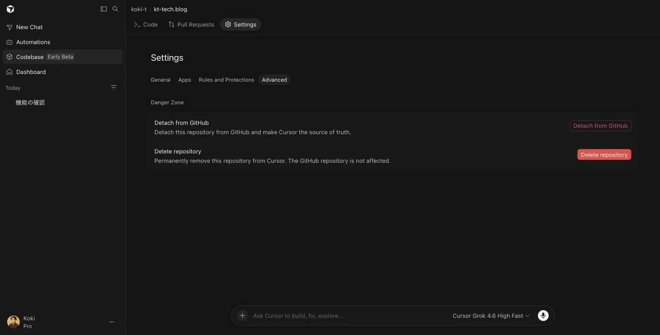This screenshot has width=660, height=335.
Task: Open the sidebar search icon
Action: click(115, 9)
